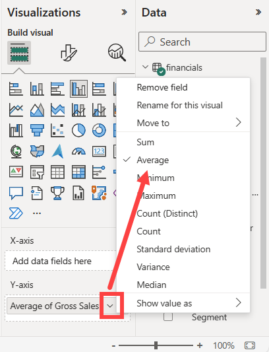This screenshot has width=269, height=352.
Task: Click the Average of Gross Sales field
Action: [x=55, y=306]
